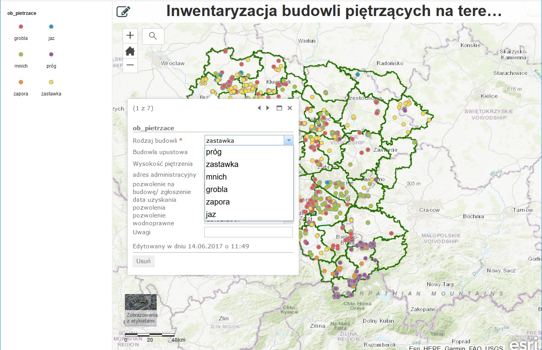Click the red grobla legend symbol
Image resolution: width=542 pixels, height=350 pixels.
coord(21,27)
